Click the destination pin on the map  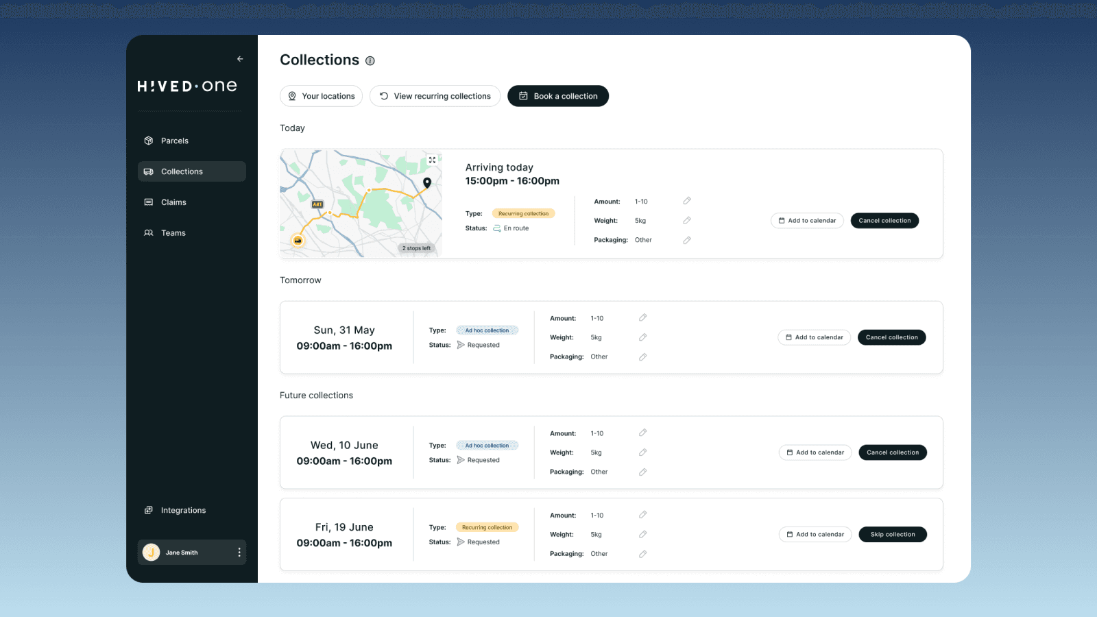tap(426, 183)
